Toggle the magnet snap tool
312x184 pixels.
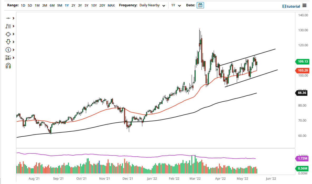click(8, 66)
